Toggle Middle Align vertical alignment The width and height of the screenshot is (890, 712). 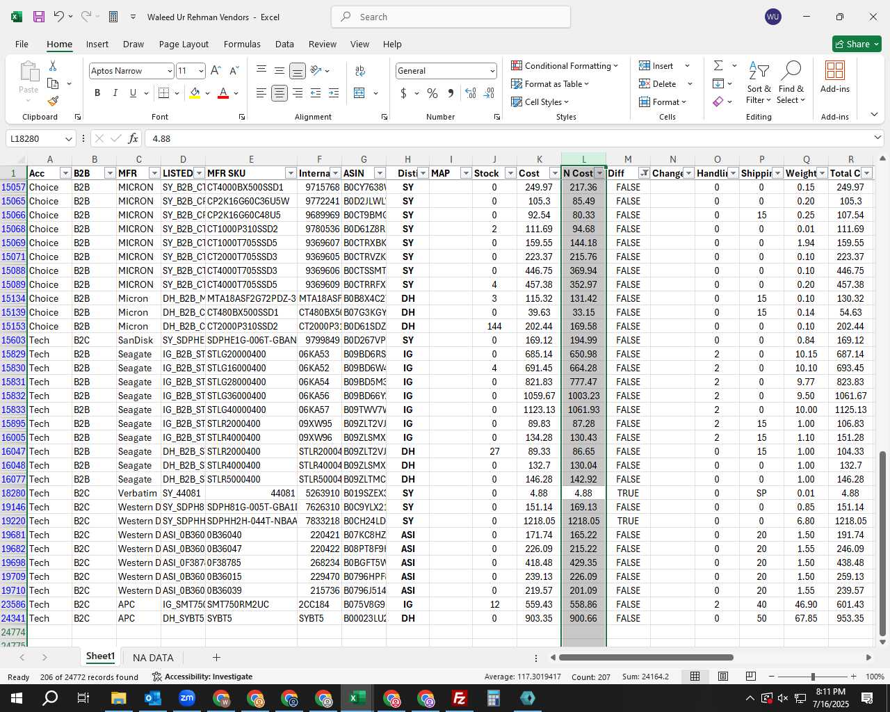279,71
